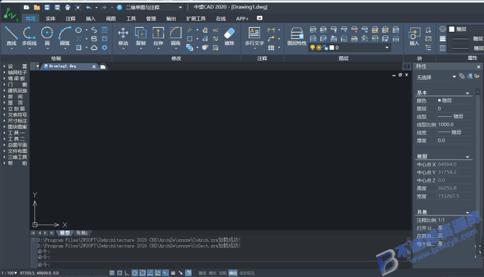Toggle snap mode in status bar
The image size is (484, 277).
click(x=112, y=273)
